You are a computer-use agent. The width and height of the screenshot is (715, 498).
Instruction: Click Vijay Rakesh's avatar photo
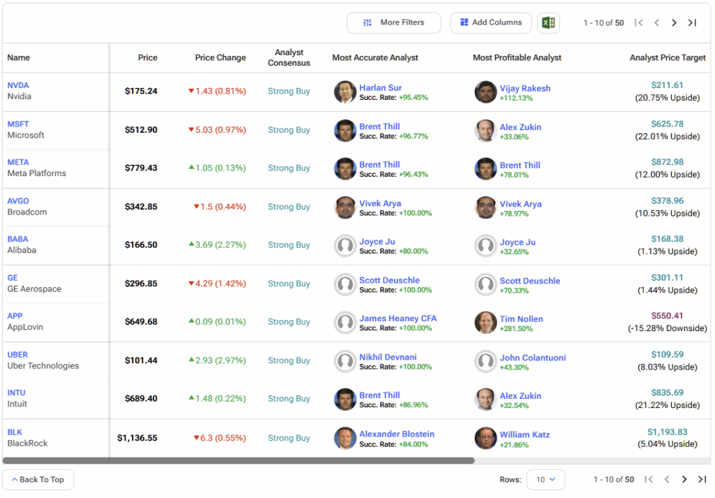click(x=485, y=91)
